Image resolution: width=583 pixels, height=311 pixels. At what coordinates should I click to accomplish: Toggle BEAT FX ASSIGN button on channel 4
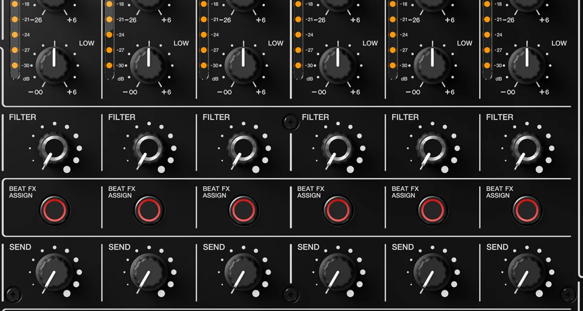pyautogui.click(x=338, y=210)
